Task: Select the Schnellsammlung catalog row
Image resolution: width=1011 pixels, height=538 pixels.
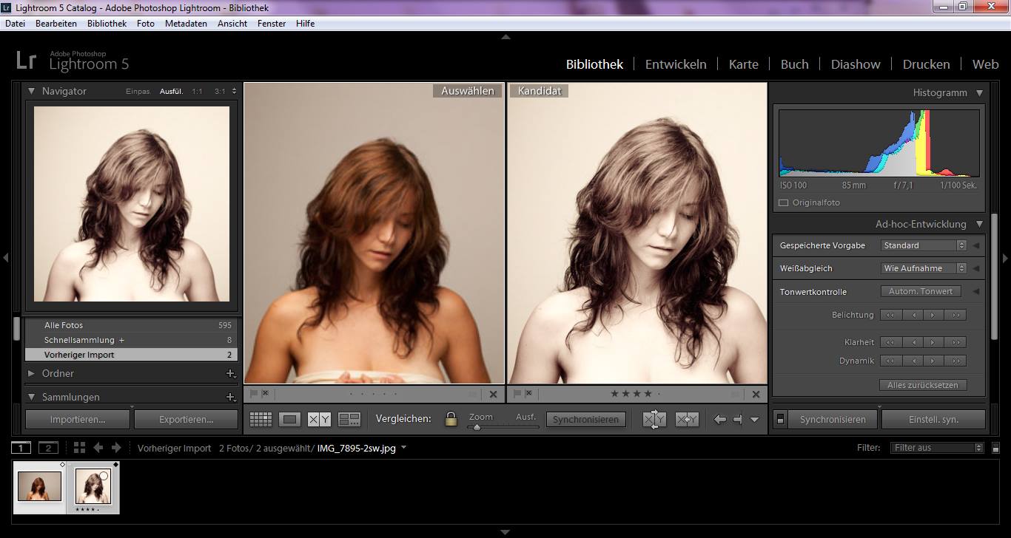Action: click(130, 340)
